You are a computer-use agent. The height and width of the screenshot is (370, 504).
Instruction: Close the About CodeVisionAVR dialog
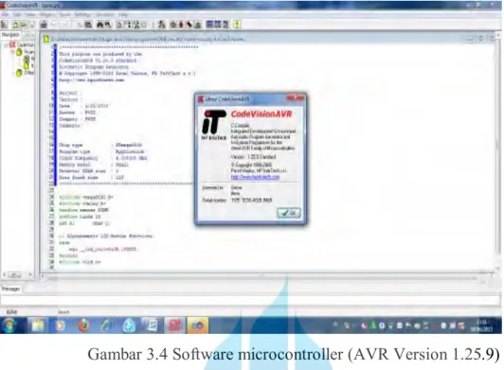click(x=296, y=98)
